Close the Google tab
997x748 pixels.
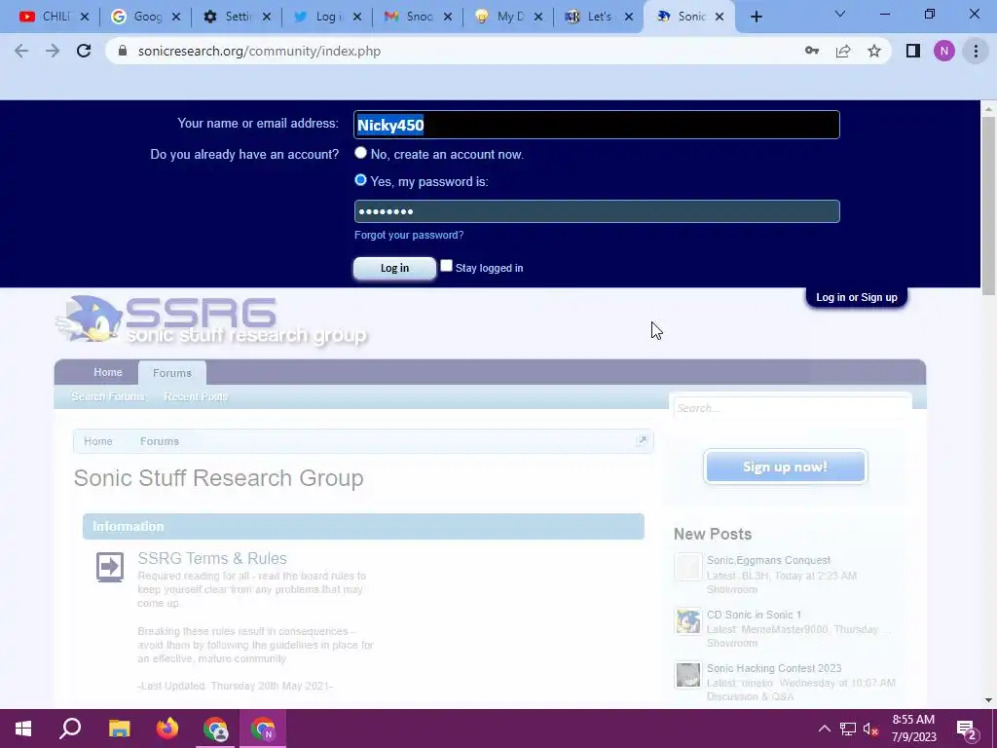point(176,18)
